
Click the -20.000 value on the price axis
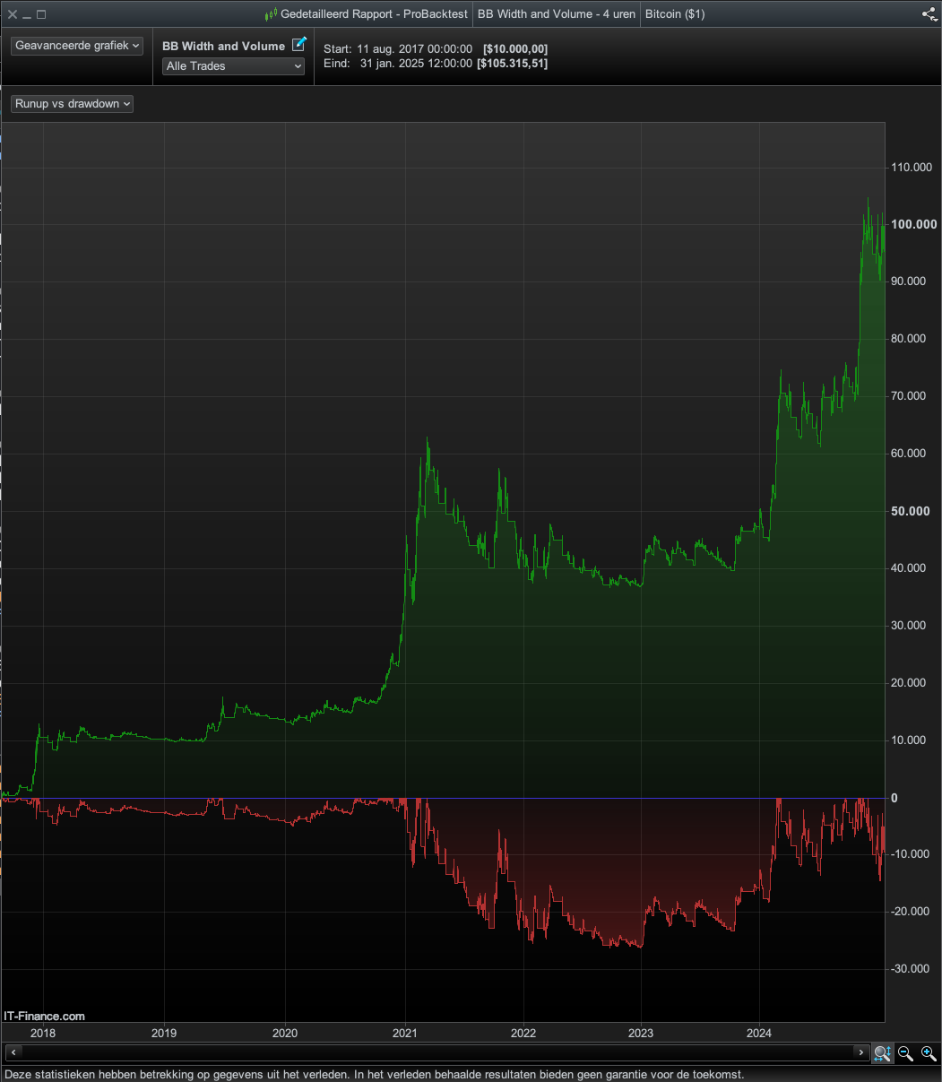point(912,912)
